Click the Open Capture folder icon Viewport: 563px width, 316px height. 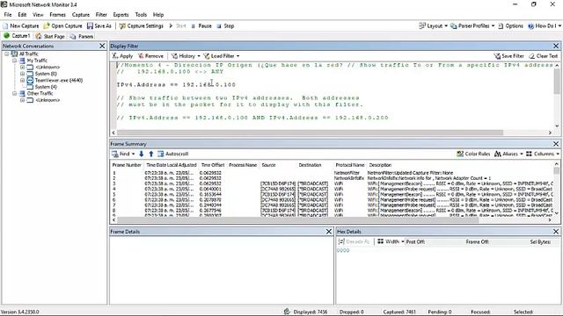(47, 25)
